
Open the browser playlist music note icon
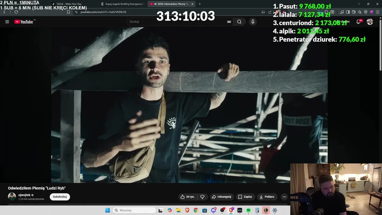click(x=342, y=12)
